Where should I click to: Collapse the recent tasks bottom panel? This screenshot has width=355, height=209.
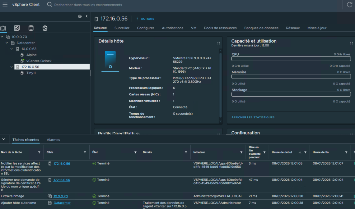pyautogui.click(x=4, y=139)
